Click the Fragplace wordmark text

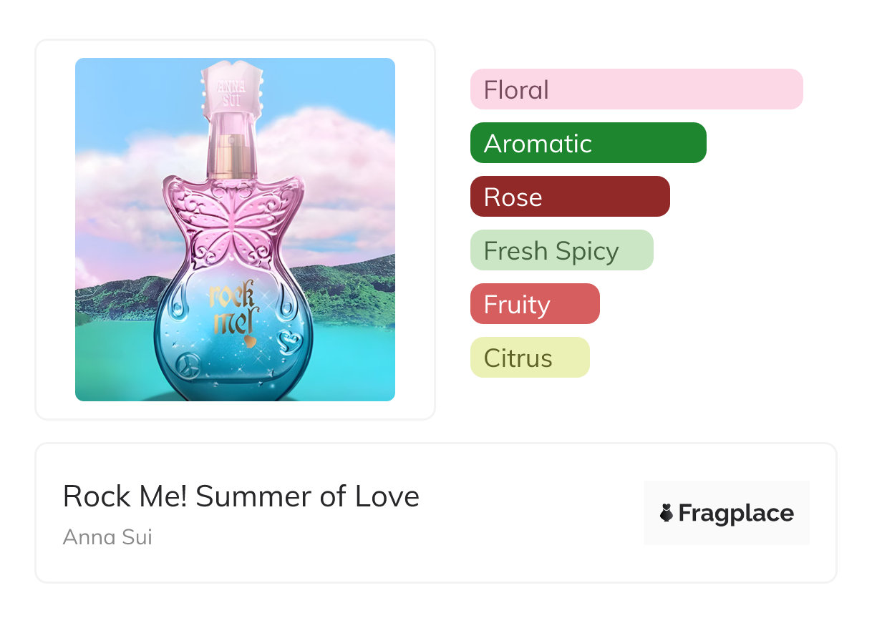[736, 513]
